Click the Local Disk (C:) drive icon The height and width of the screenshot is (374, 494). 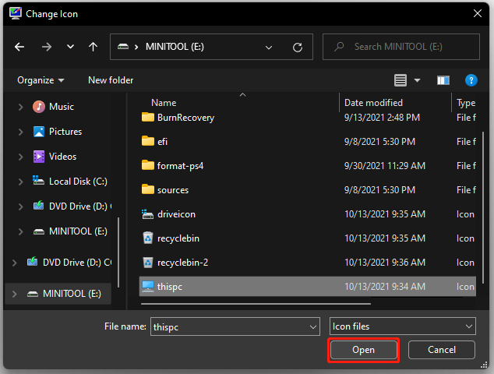pyautogui.click(x=38, y=180)
